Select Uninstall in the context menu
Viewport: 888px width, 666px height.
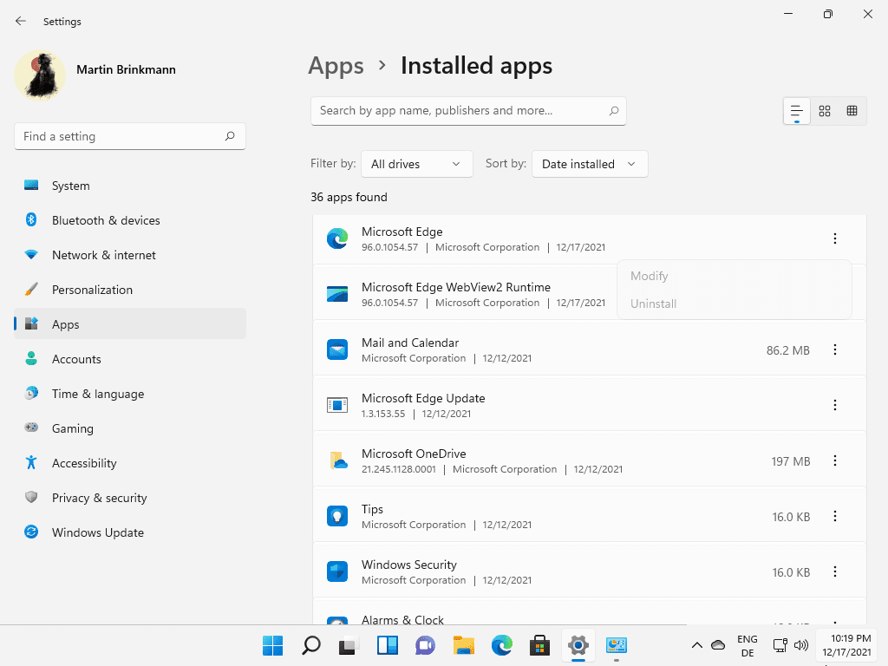click(653, 304)
